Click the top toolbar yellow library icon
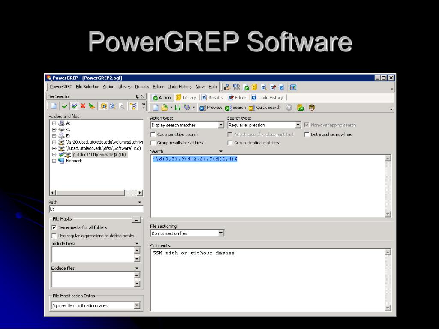The image size is (439, 329). coord(254,87)
